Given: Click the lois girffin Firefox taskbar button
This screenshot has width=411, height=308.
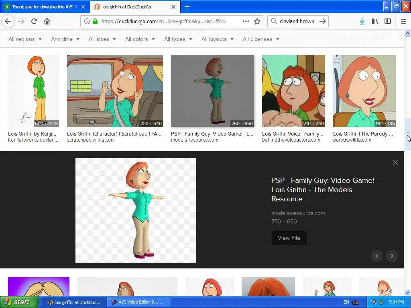Looking at the screenshot, I should [74, 302].
